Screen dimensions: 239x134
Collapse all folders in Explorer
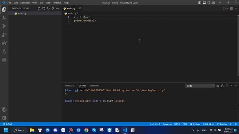point(53,9)
